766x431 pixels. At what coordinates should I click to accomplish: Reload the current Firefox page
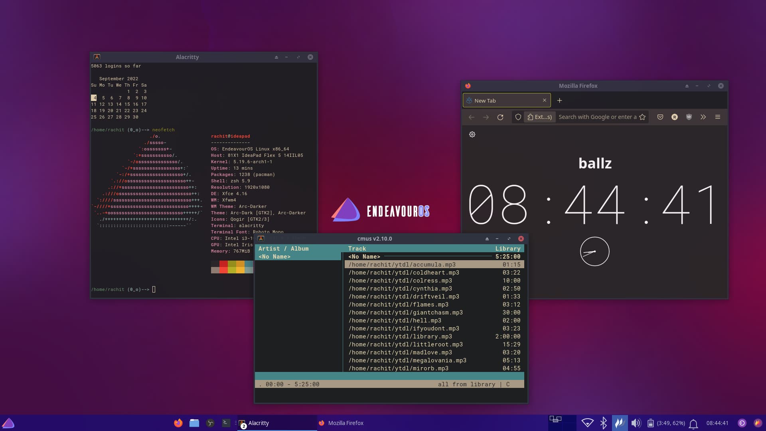(x=500, y=117)
